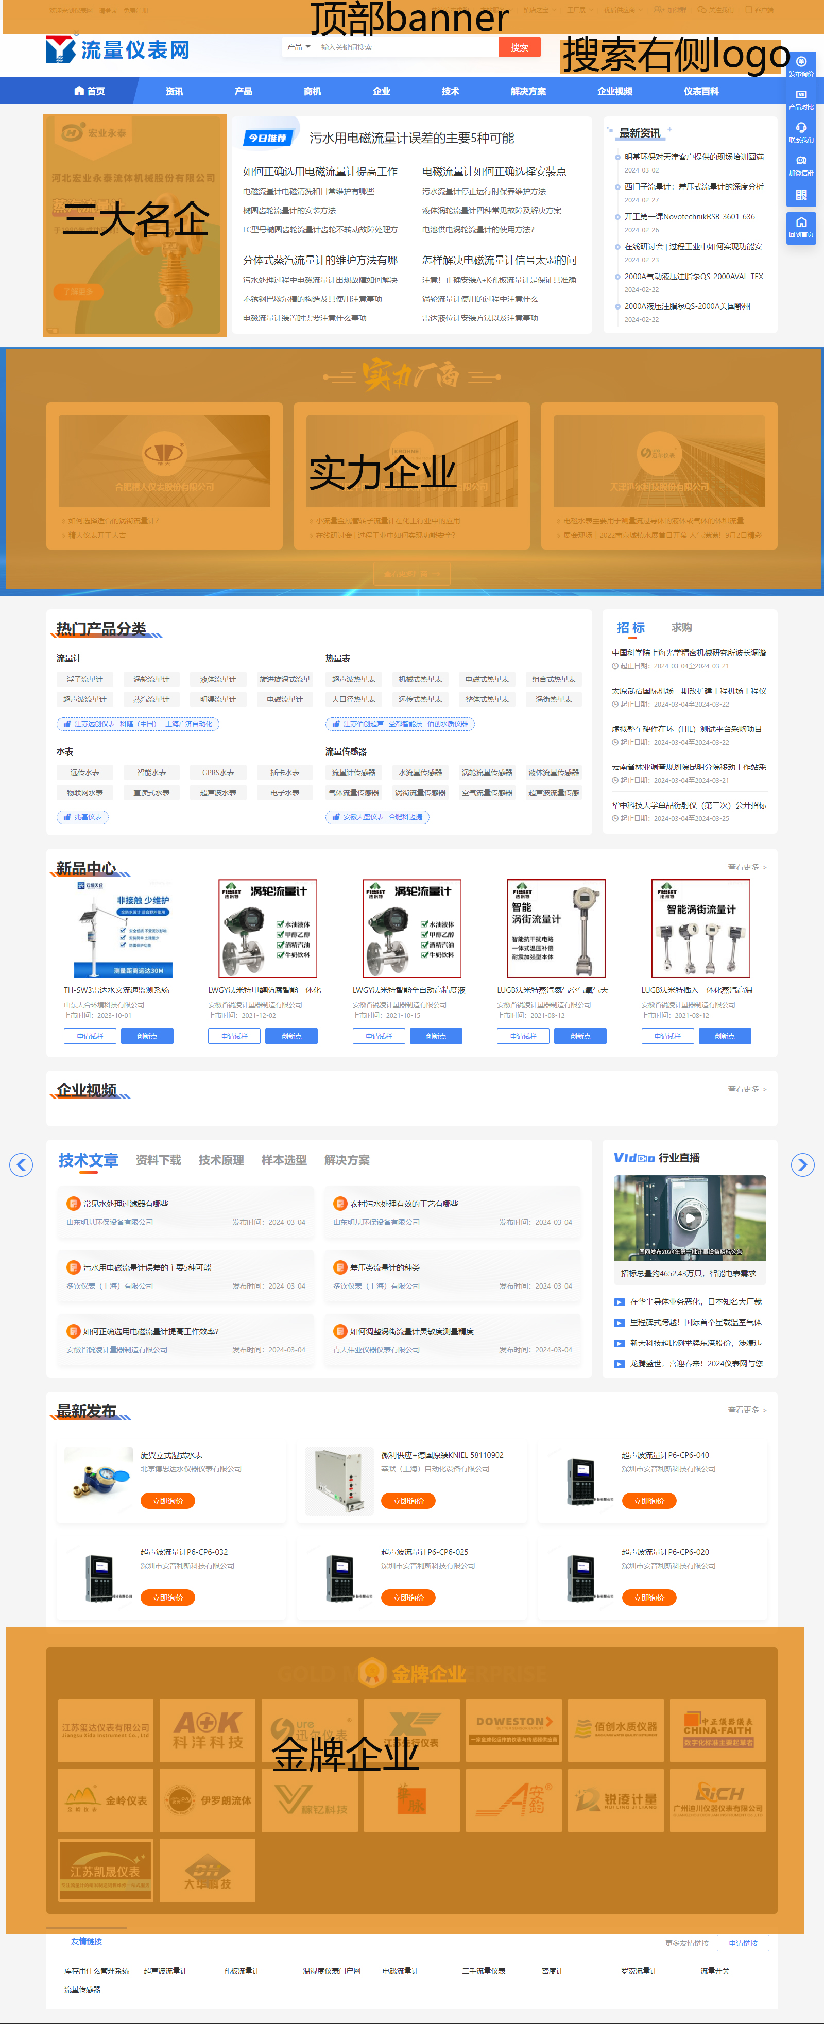
Task: Click 立即询价 for 旋翼立式湿式水表
Action: click(x=167, y=1501)
